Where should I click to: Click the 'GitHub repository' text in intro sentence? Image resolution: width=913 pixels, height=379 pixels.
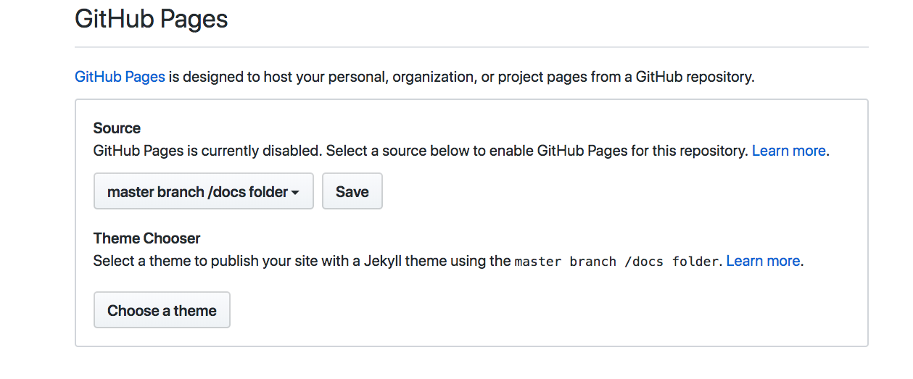coord(695,76)
